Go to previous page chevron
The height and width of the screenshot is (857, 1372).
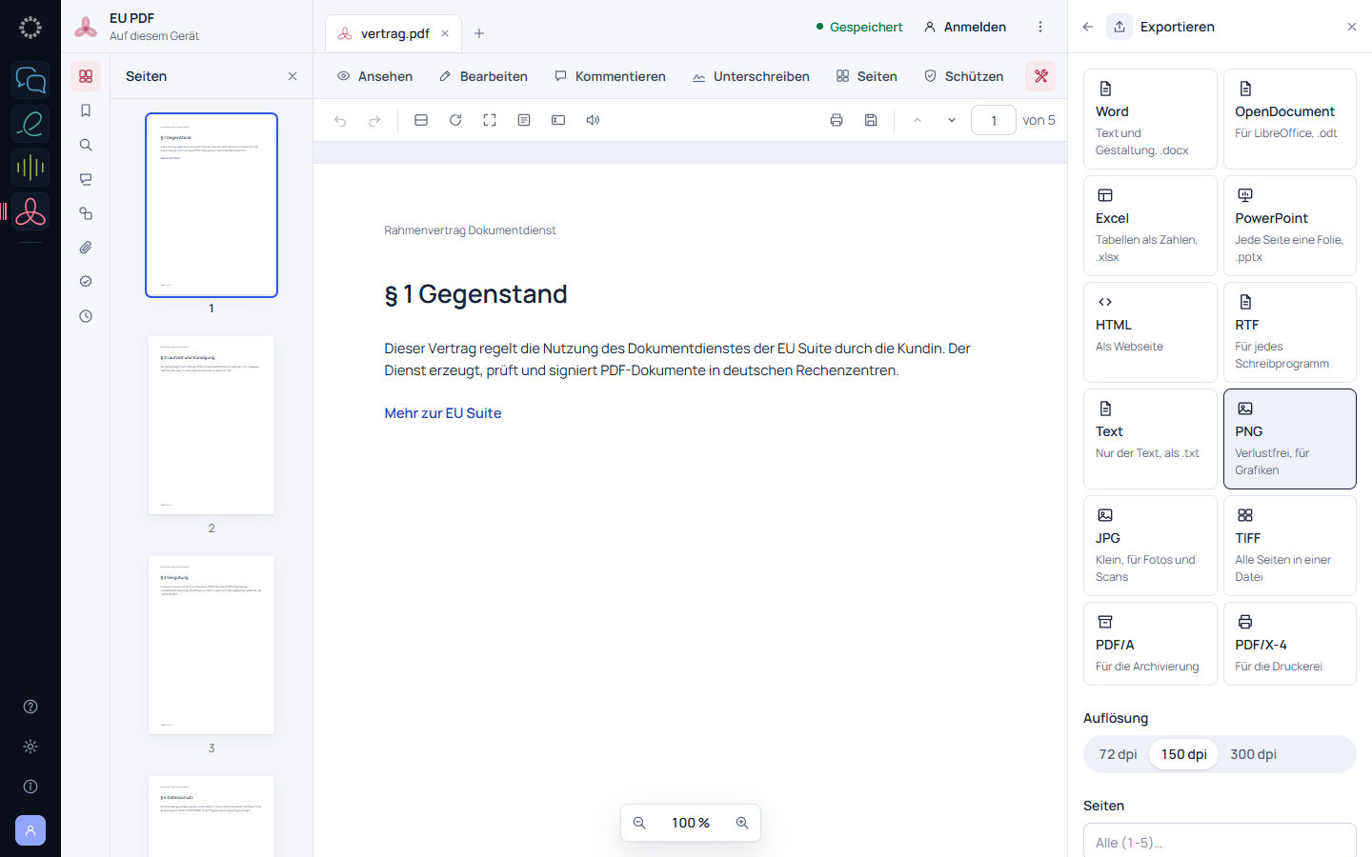(x=917, y=120)
